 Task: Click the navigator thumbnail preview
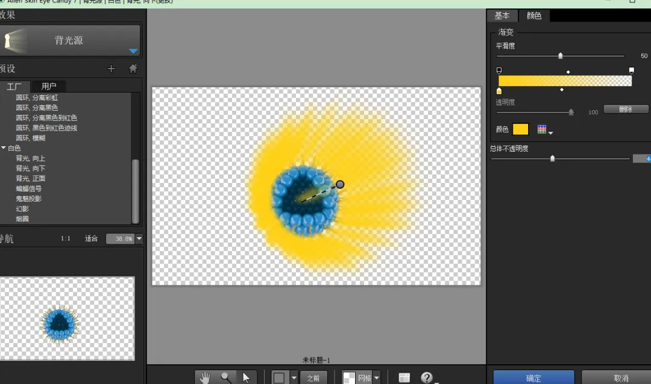click(68, 318)
